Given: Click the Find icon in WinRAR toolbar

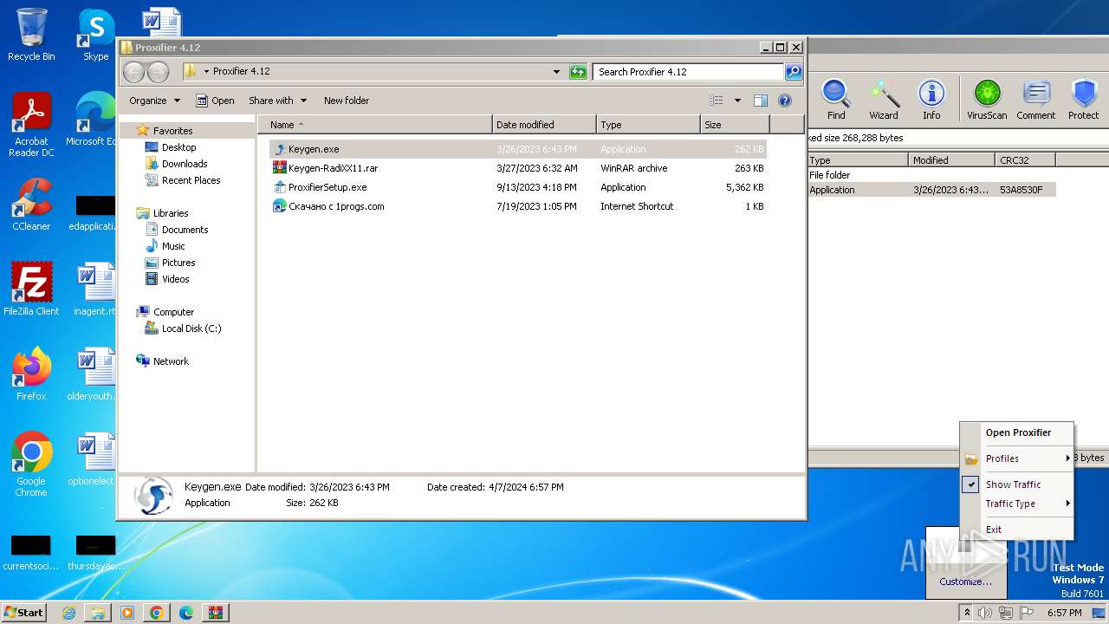Looking at the screenshot, I should pyautogui.click(x=836, y=99).
